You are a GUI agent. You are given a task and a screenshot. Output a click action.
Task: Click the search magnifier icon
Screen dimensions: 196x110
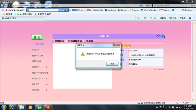point(192,5)
